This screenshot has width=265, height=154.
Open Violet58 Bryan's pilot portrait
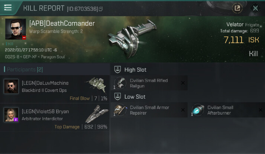11,115
